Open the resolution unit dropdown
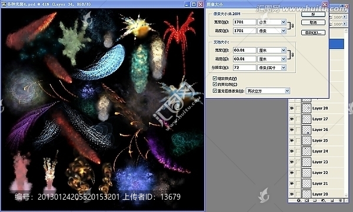 284,68
